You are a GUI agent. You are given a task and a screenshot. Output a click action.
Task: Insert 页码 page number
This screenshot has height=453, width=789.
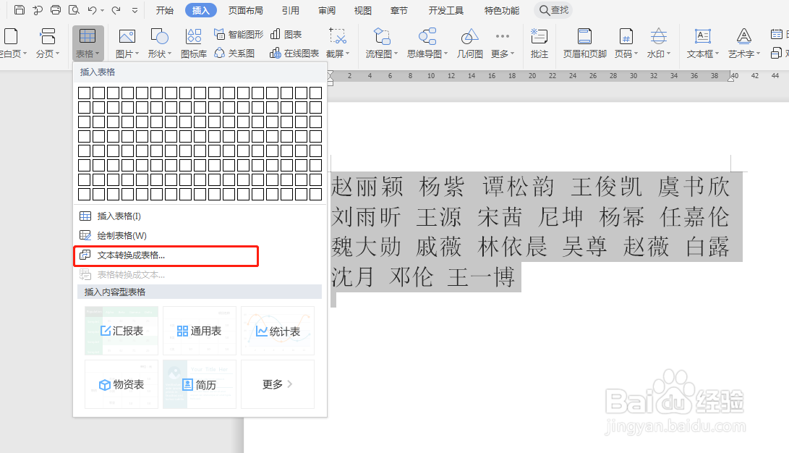[x=626, y=43]
